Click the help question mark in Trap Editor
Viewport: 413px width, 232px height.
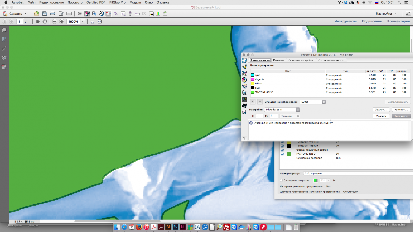click(244, 138)
